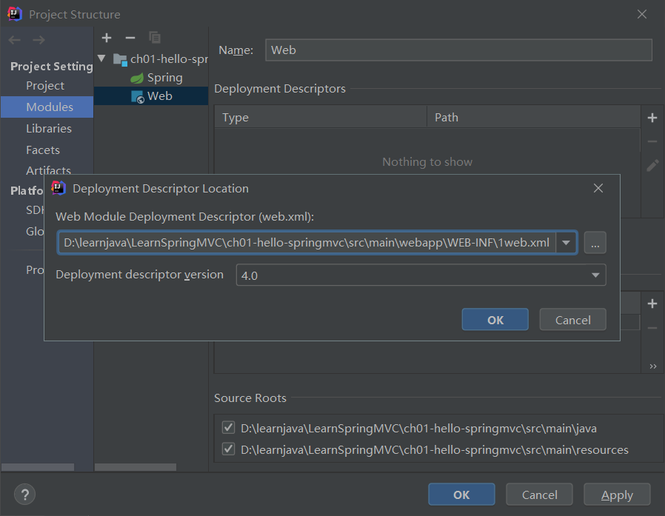
Task: Select Project in settings sidebar
Action: 45,86
